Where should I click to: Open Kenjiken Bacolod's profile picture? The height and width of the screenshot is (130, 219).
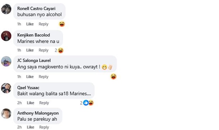(x=6, y=36)
